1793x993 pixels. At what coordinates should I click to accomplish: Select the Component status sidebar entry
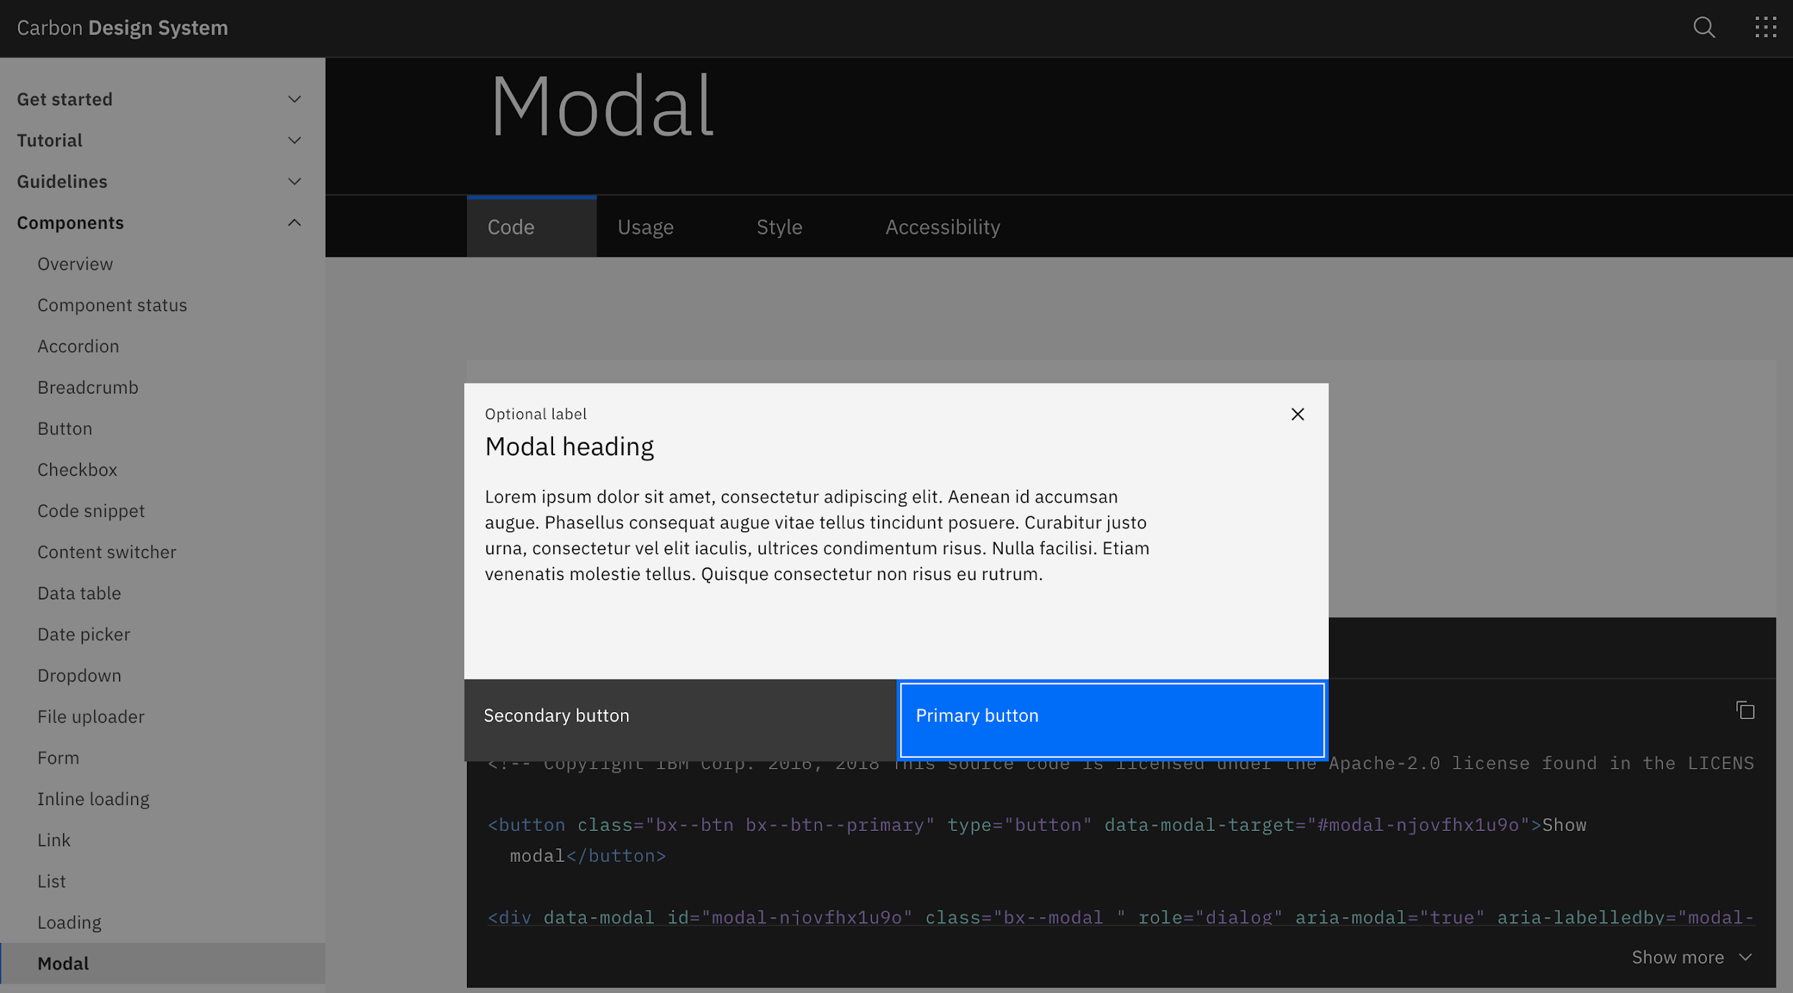point(112,305)
